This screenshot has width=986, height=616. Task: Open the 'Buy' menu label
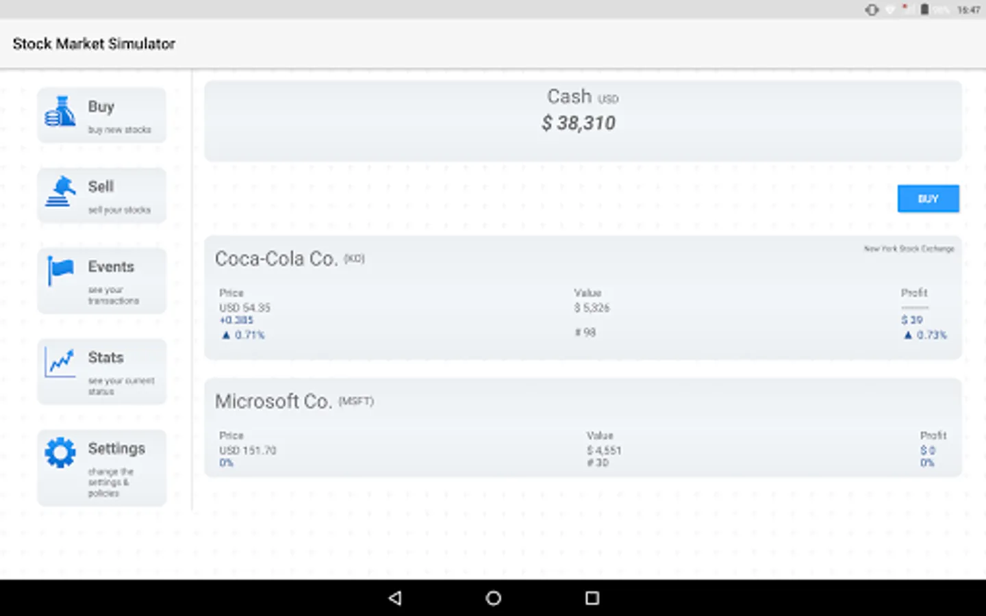click(x=101, y=107)
